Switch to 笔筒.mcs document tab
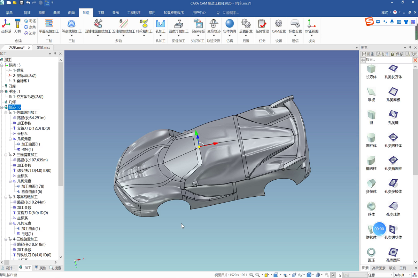 43,48
